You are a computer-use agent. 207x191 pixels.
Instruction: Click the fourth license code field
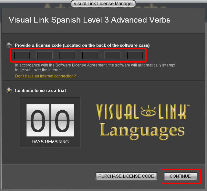tap(90, 55)
